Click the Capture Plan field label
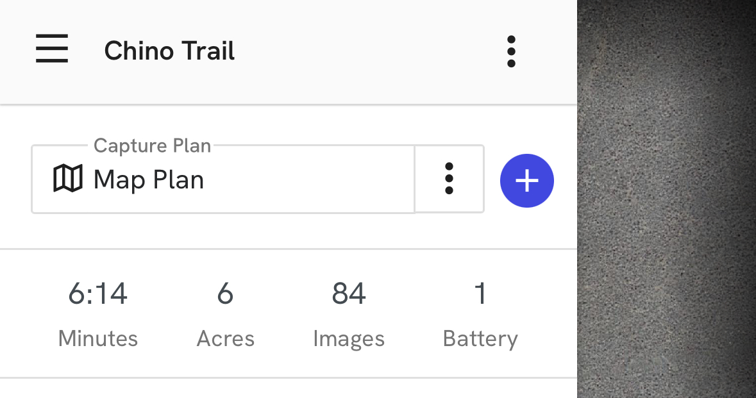The height and width of the screenshot is (398, 756). (x=152, y=145)
